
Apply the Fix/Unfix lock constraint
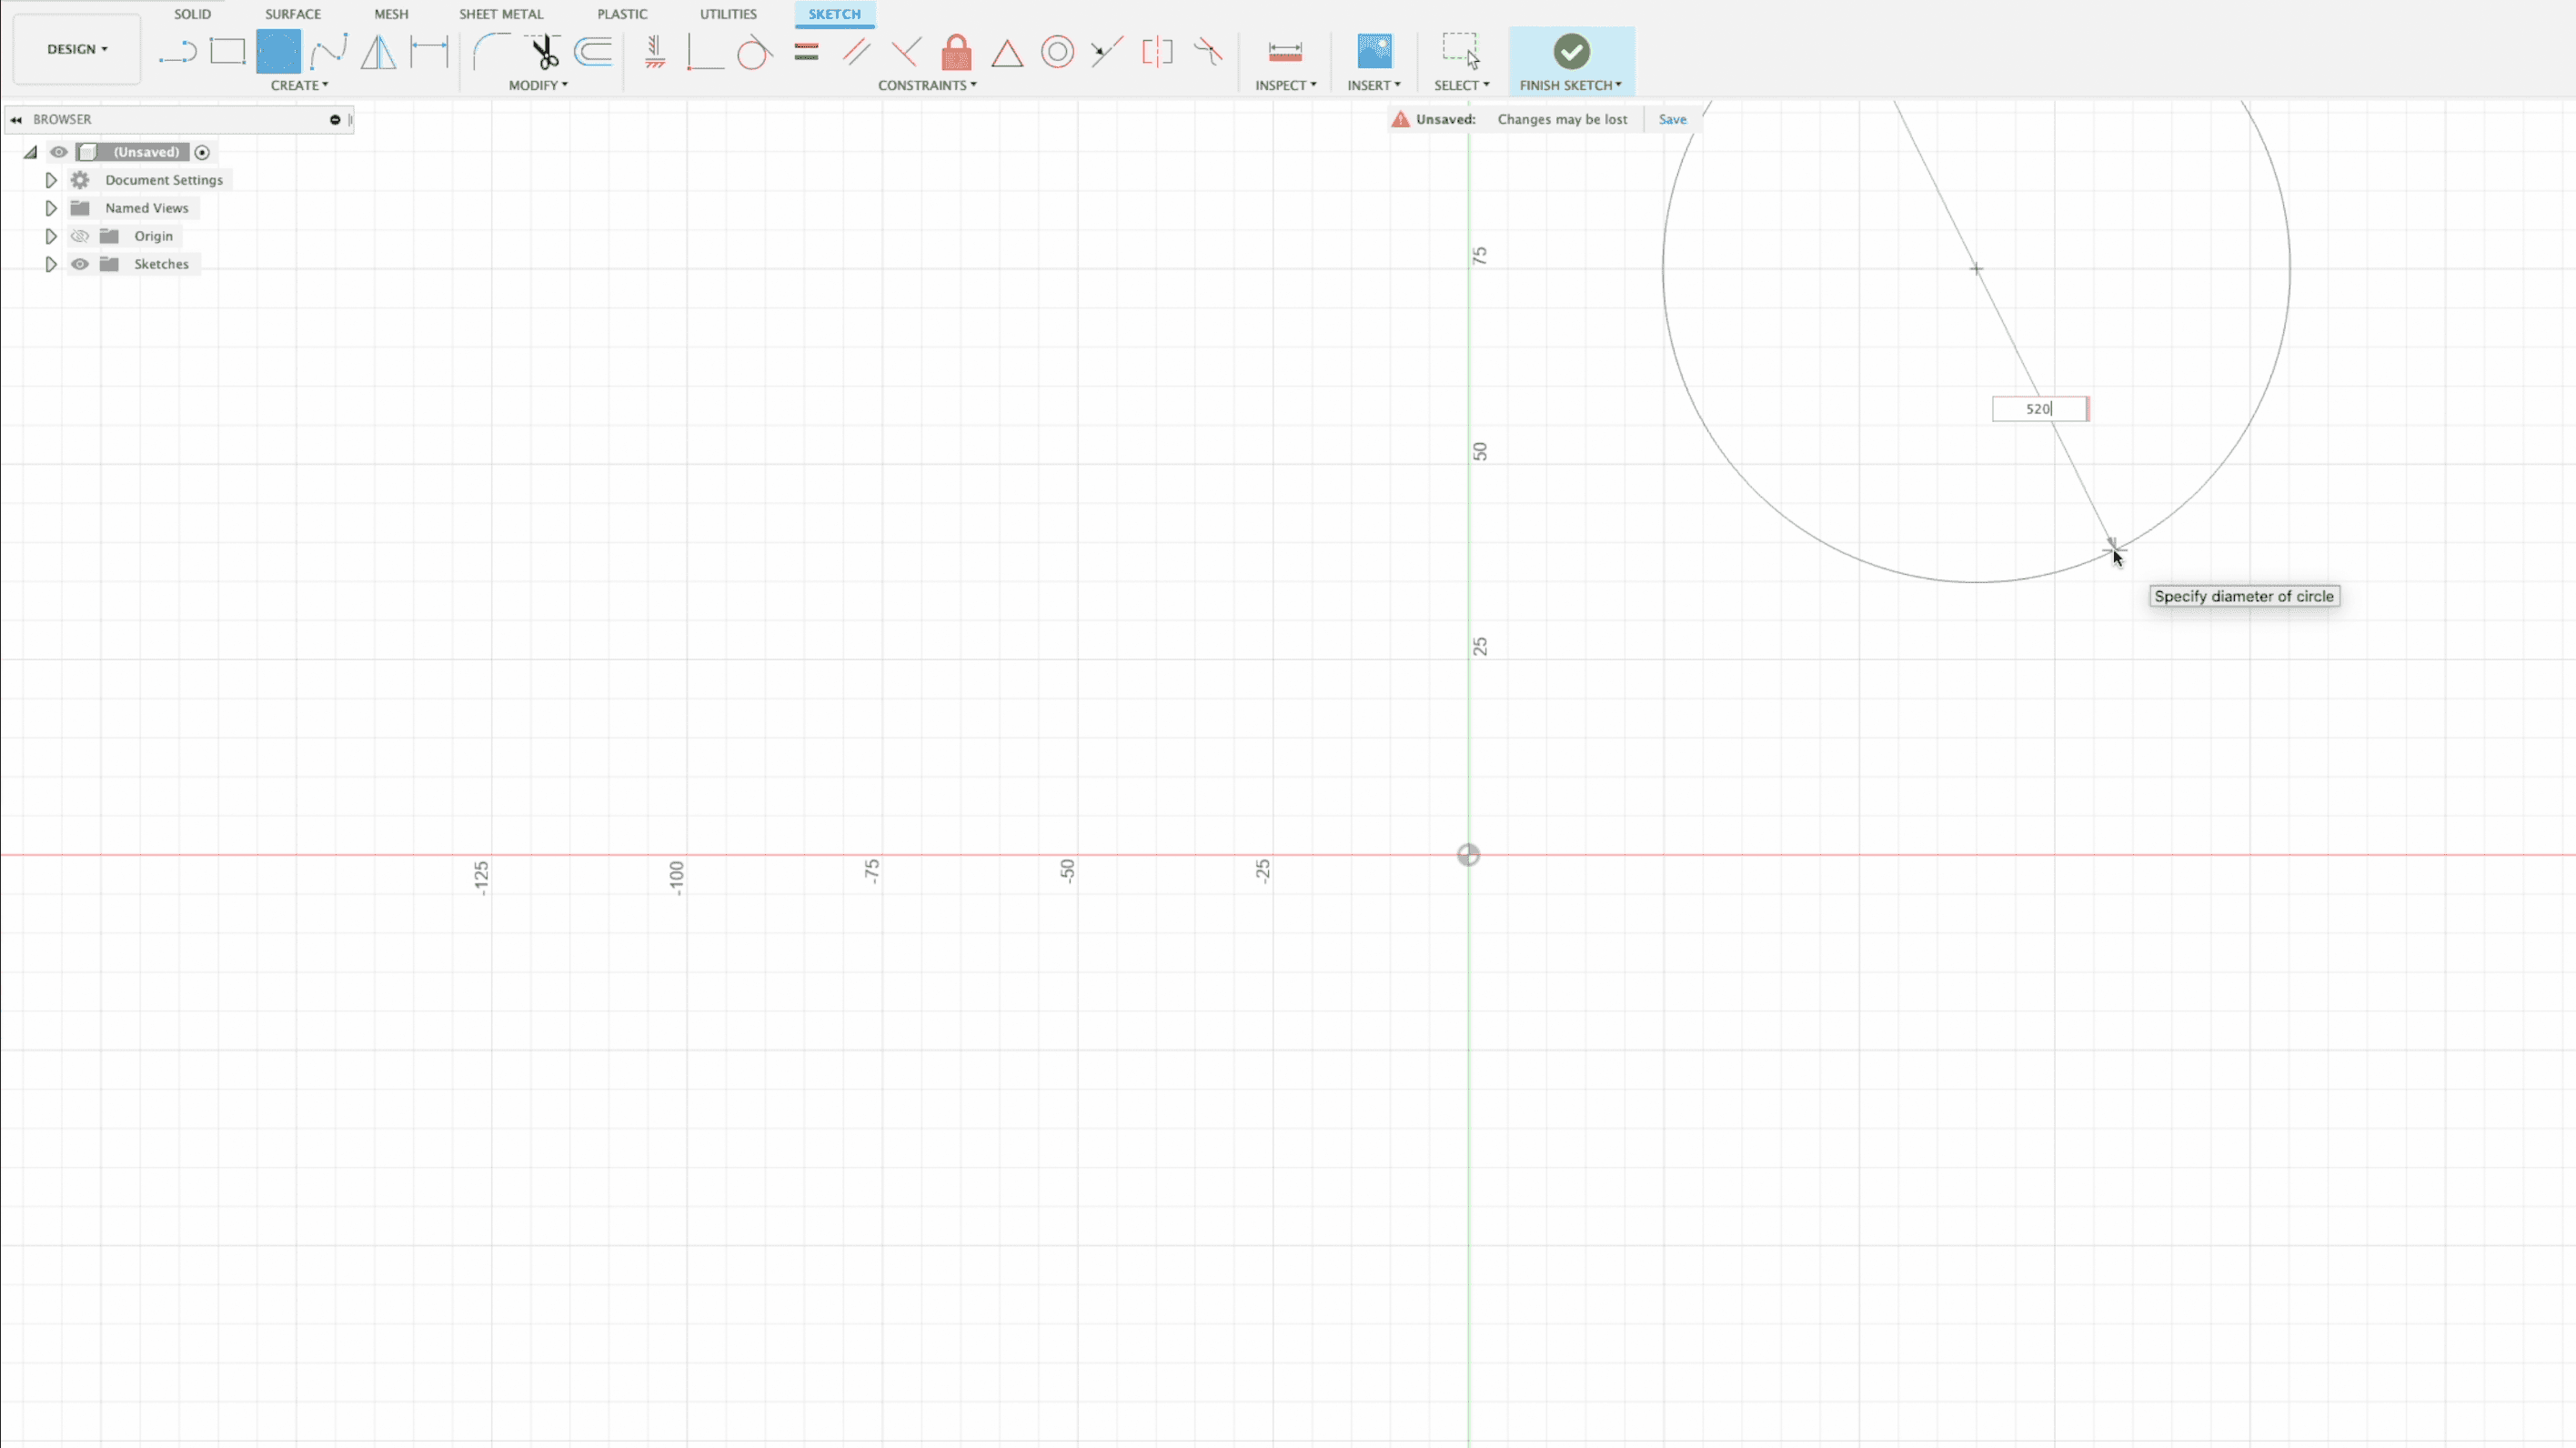[x=956, y=52]
